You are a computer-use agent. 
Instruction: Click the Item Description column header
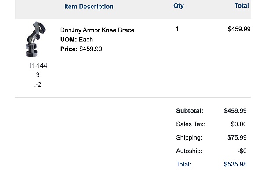(88, 7)
